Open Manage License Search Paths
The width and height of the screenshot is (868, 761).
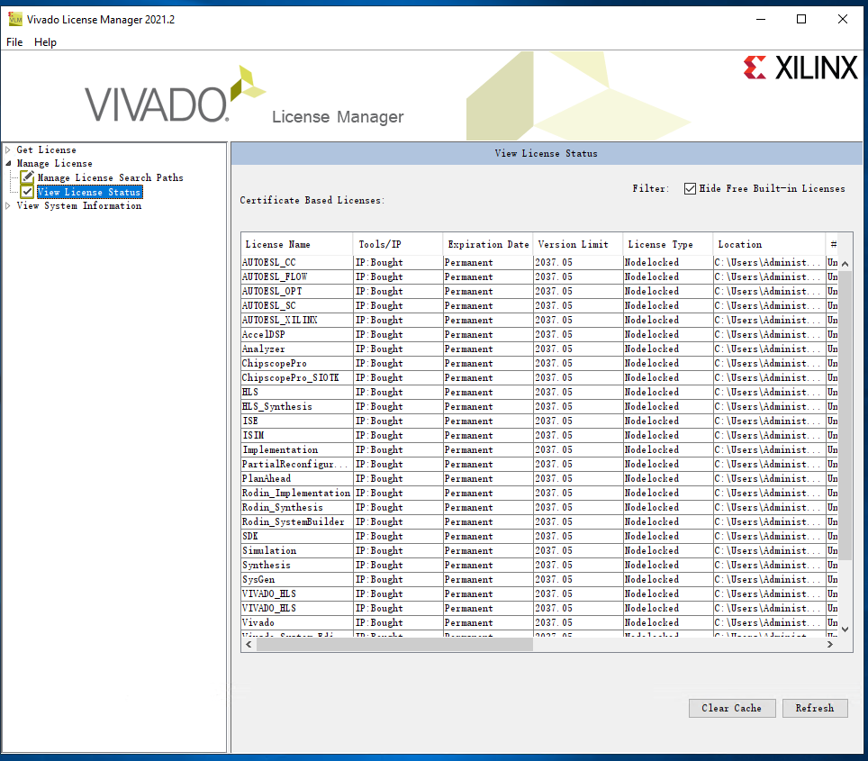110,177
